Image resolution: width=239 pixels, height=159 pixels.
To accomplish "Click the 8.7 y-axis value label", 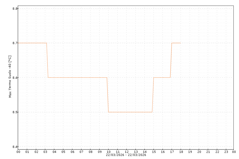I will (15, 43).
